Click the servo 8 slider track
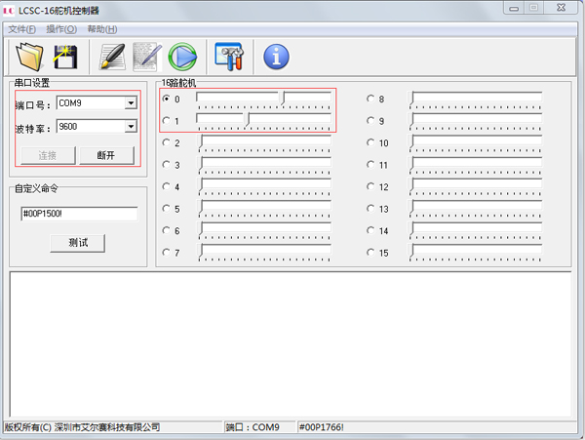 point(476,97)
